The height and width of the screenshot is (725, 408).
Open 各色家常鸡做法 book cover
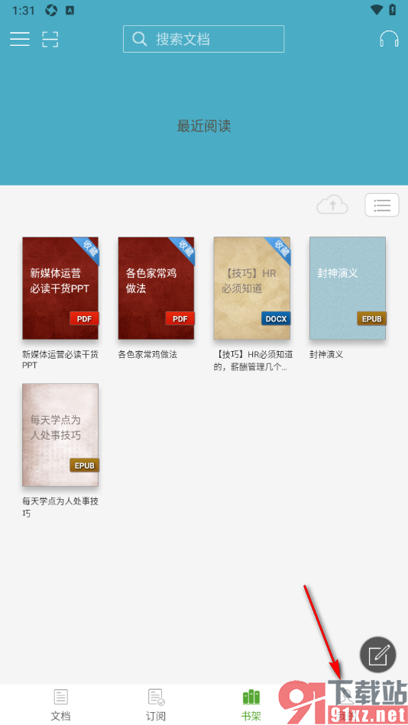[x=156, y=288]
